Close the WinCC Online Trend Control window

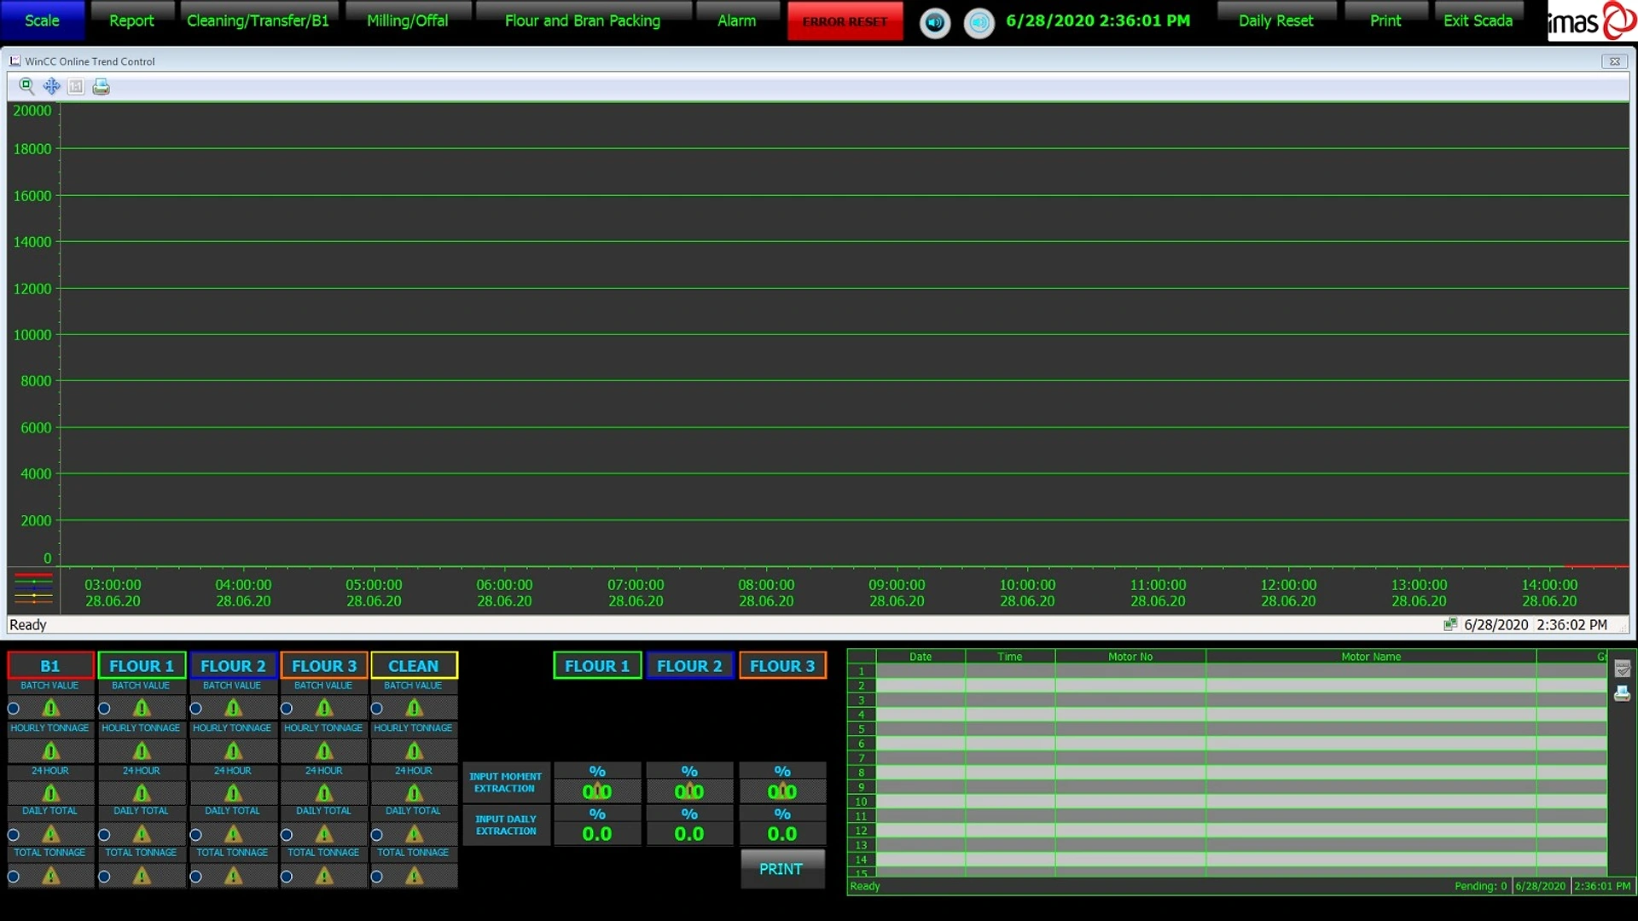(x=1614, y=61)
